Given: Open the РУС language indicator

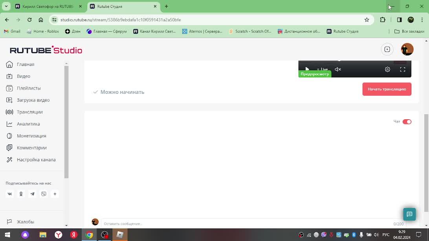Looking at the screenshot, I should click(386, 235).
